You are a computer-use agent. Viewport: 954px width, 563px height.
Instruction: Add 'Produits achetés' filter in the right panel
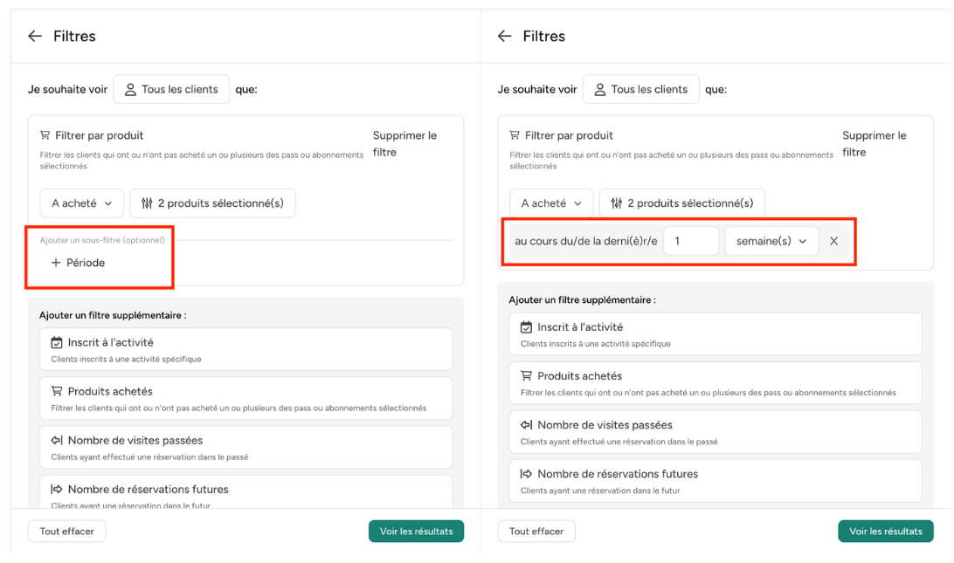(x=715, y=382)
